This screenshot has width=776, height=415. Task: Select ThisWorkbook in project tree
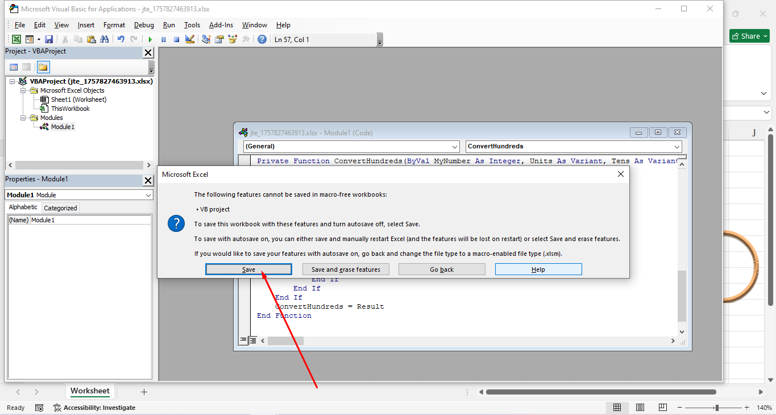[70, 109]
